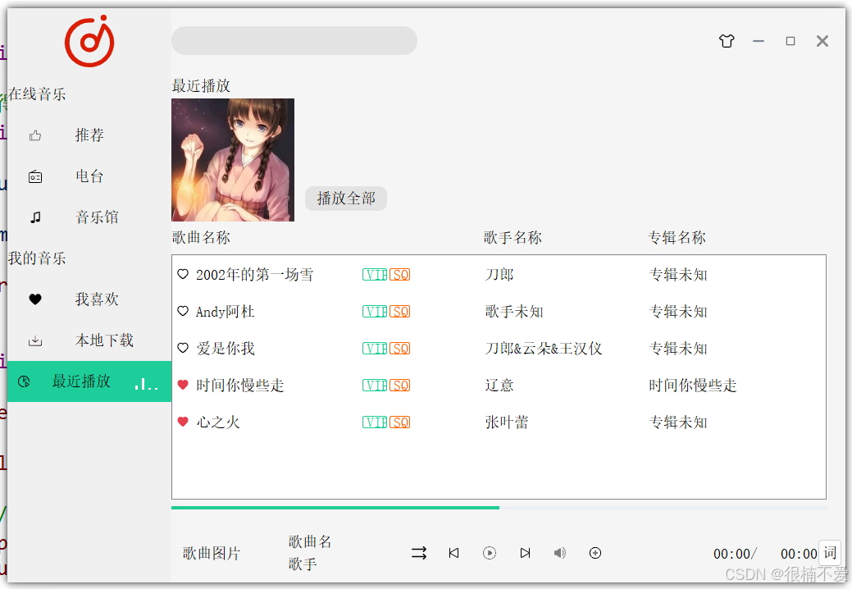This screenshot has height=589, width=852.
Task: Click the VIP badge on 时间你慢些走 row
Action: [x=375, y=386]
